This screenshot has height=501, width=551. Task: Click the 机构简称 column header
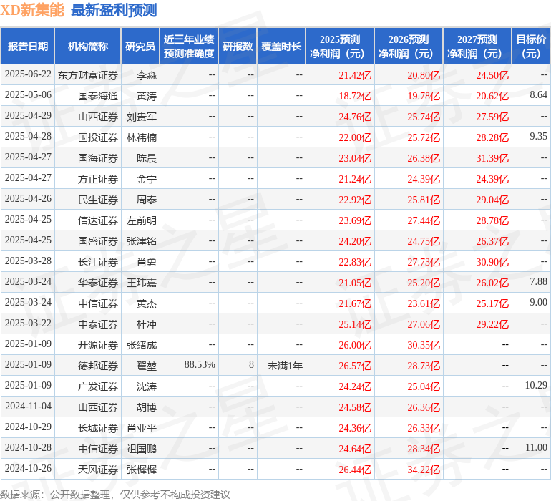coord(88,46)
